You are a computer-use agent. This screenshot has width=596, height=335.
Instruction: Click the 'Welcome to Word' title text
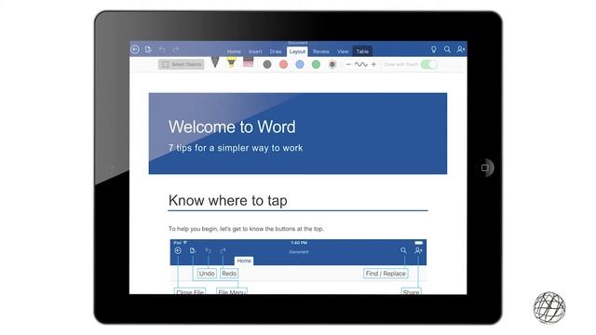[232, 127]
